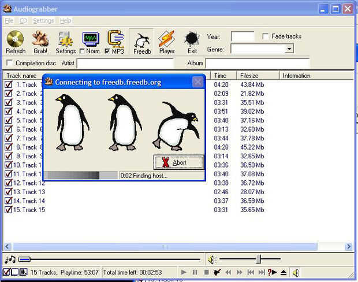Viewport: 358px width, 282px height.
Task: Click the yellow speaker icon in bottom bar
Action: [296, 273]
